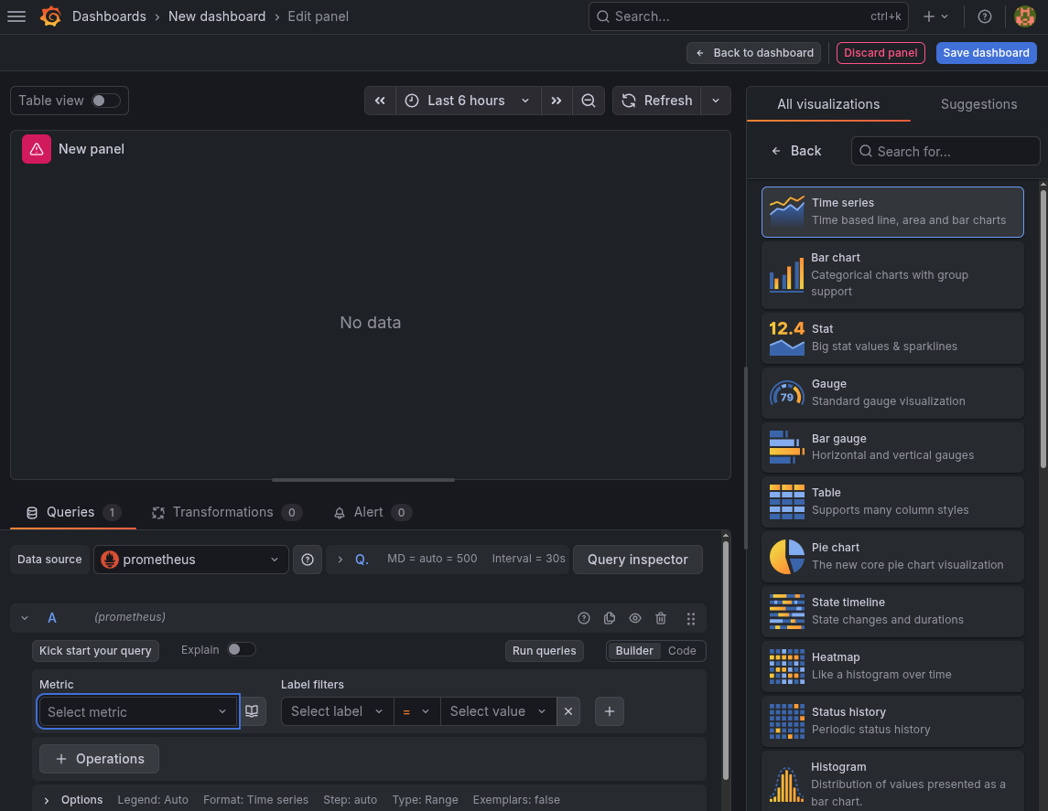Click the Grafana logo icon

pyautogui.click(x=51, y=16)
